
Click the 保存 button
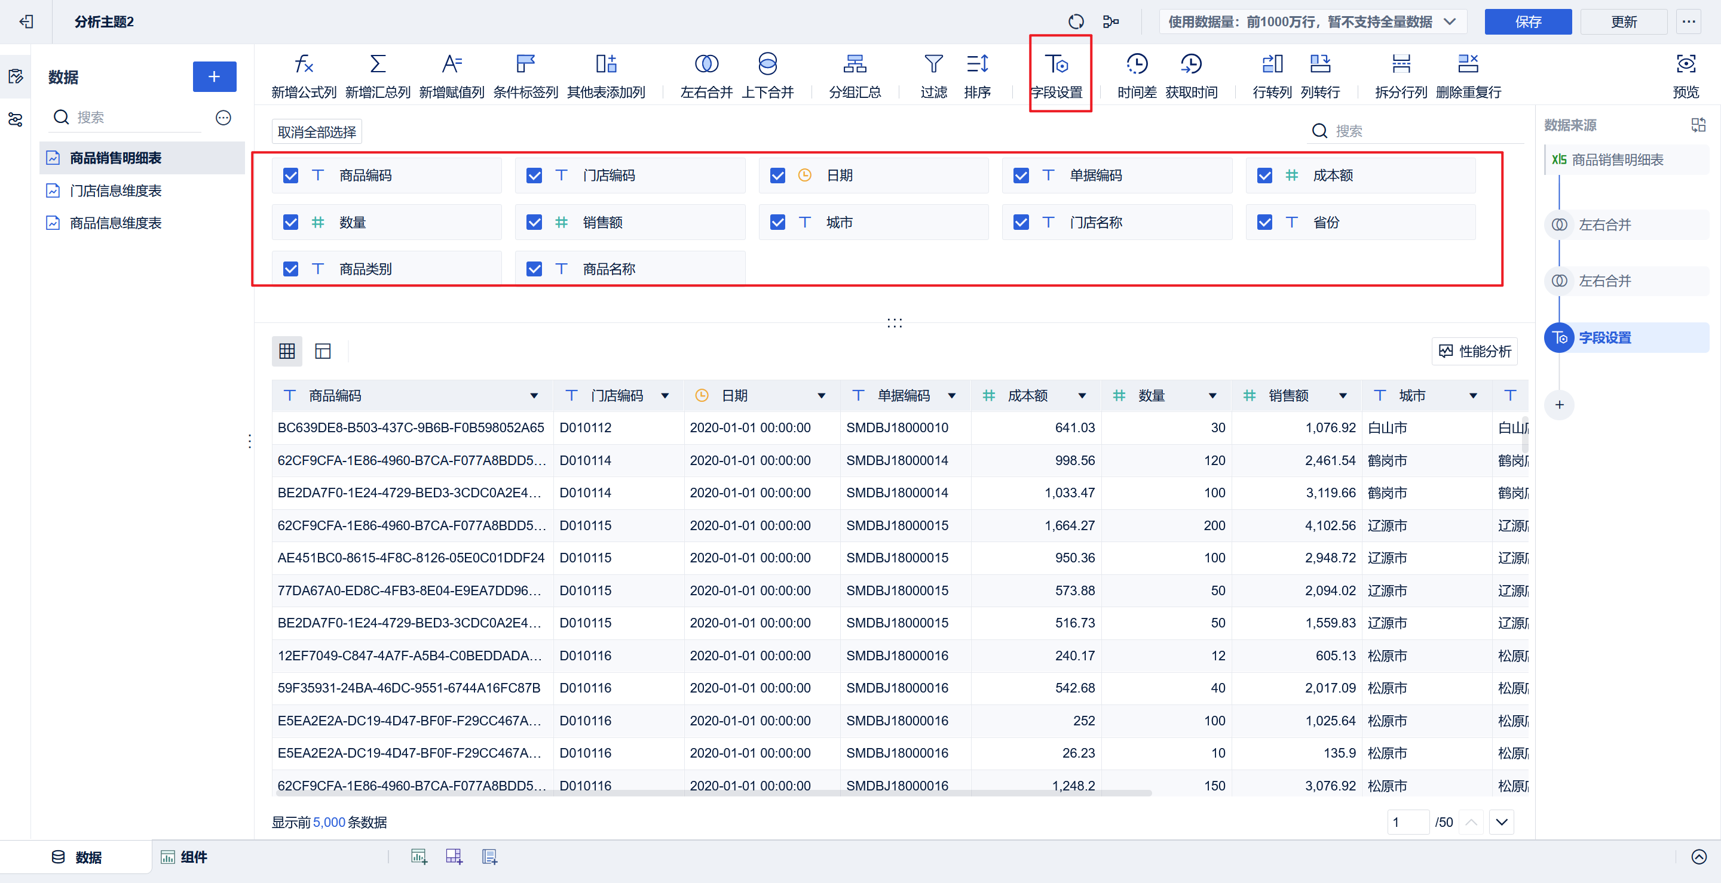1527,22
